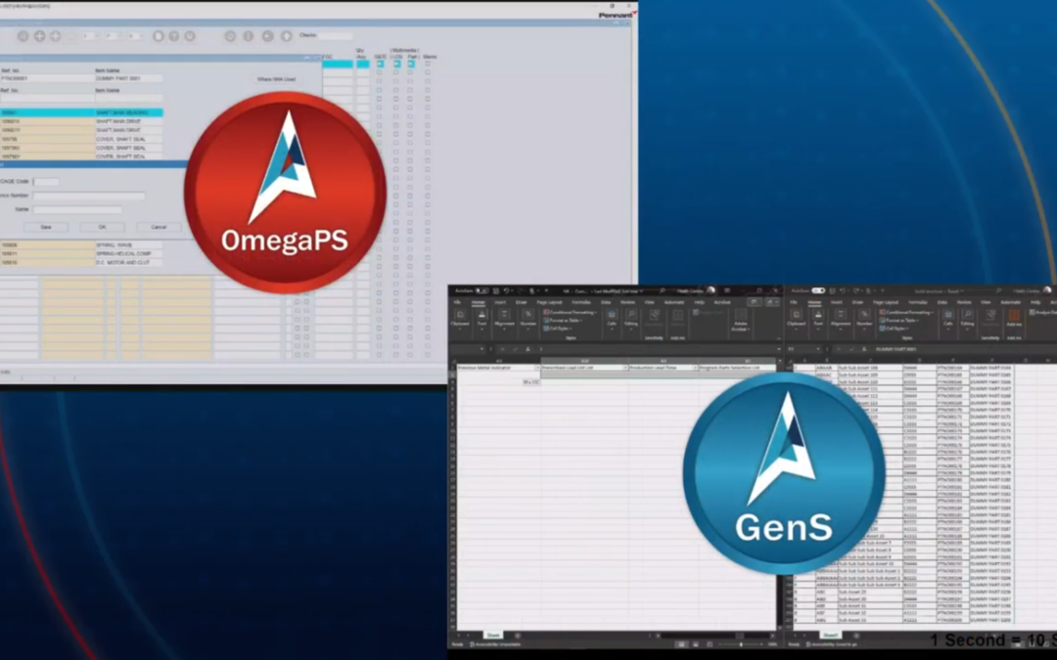Click search magnifier in left Excel title bar
1057x660 pixels.
[662, 291]
